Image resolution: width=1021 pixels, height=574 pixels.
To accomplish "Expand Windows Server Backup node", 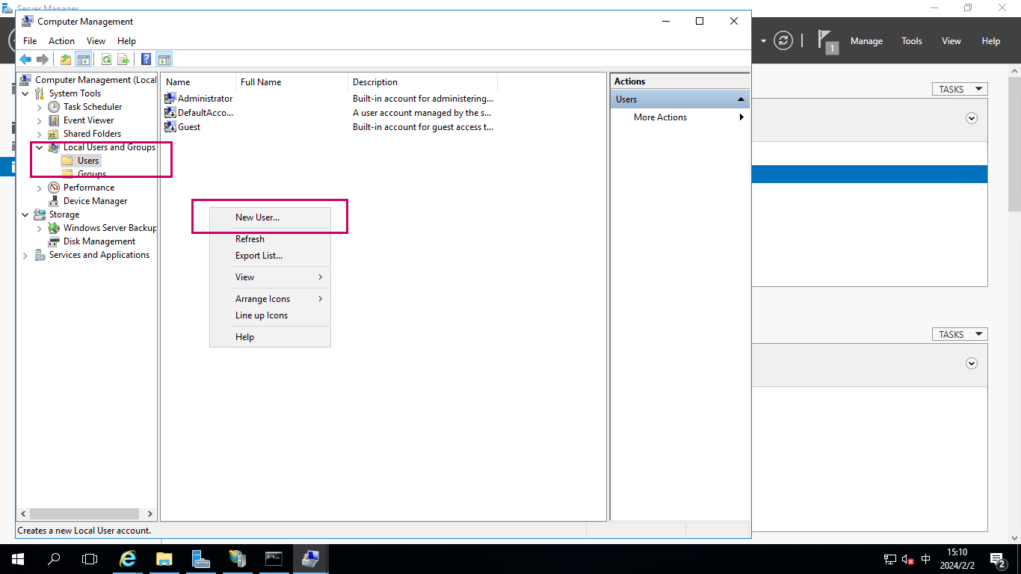I will (39, 228).
